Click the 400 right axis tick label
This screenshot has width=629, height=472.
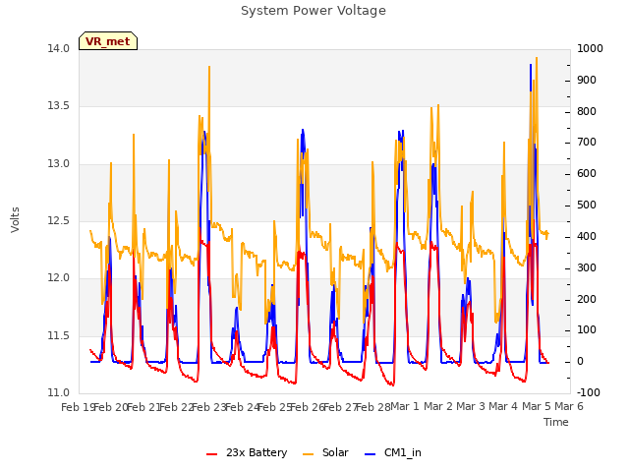[587, 236]
